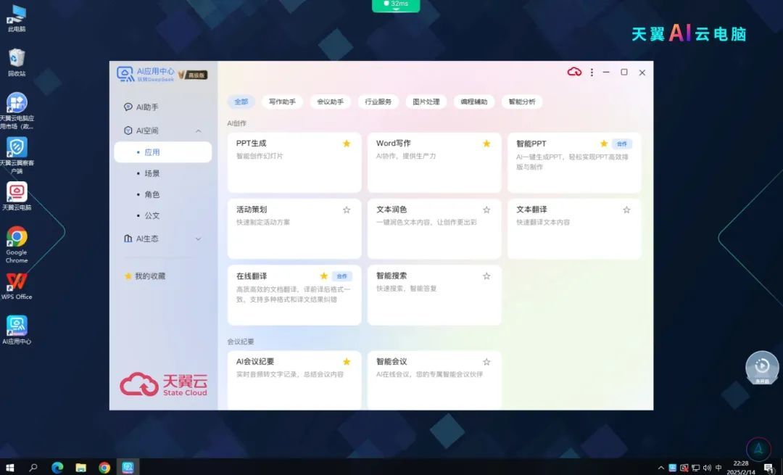Open the 在线翻译 app card

[x=294, y=294]
